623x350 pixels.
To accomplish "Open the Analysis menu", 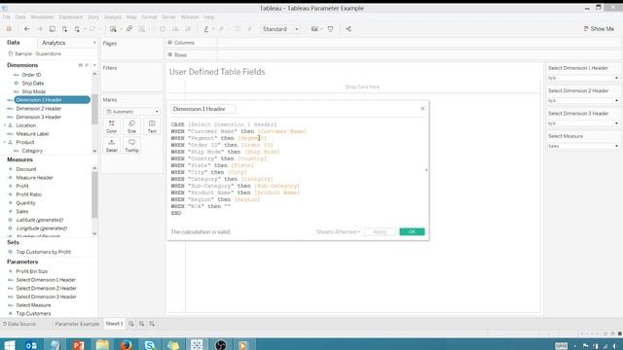I will point(113,17).
